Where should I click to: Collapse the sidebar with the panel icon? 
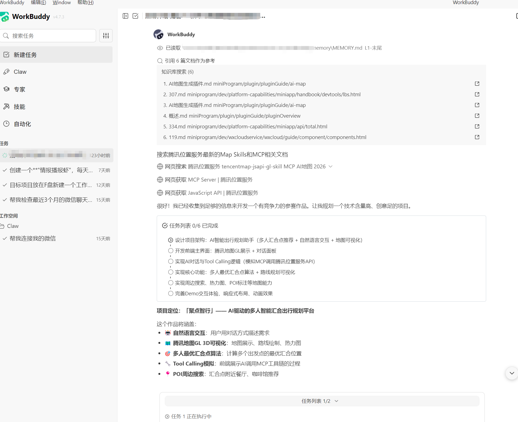(125, 16)
